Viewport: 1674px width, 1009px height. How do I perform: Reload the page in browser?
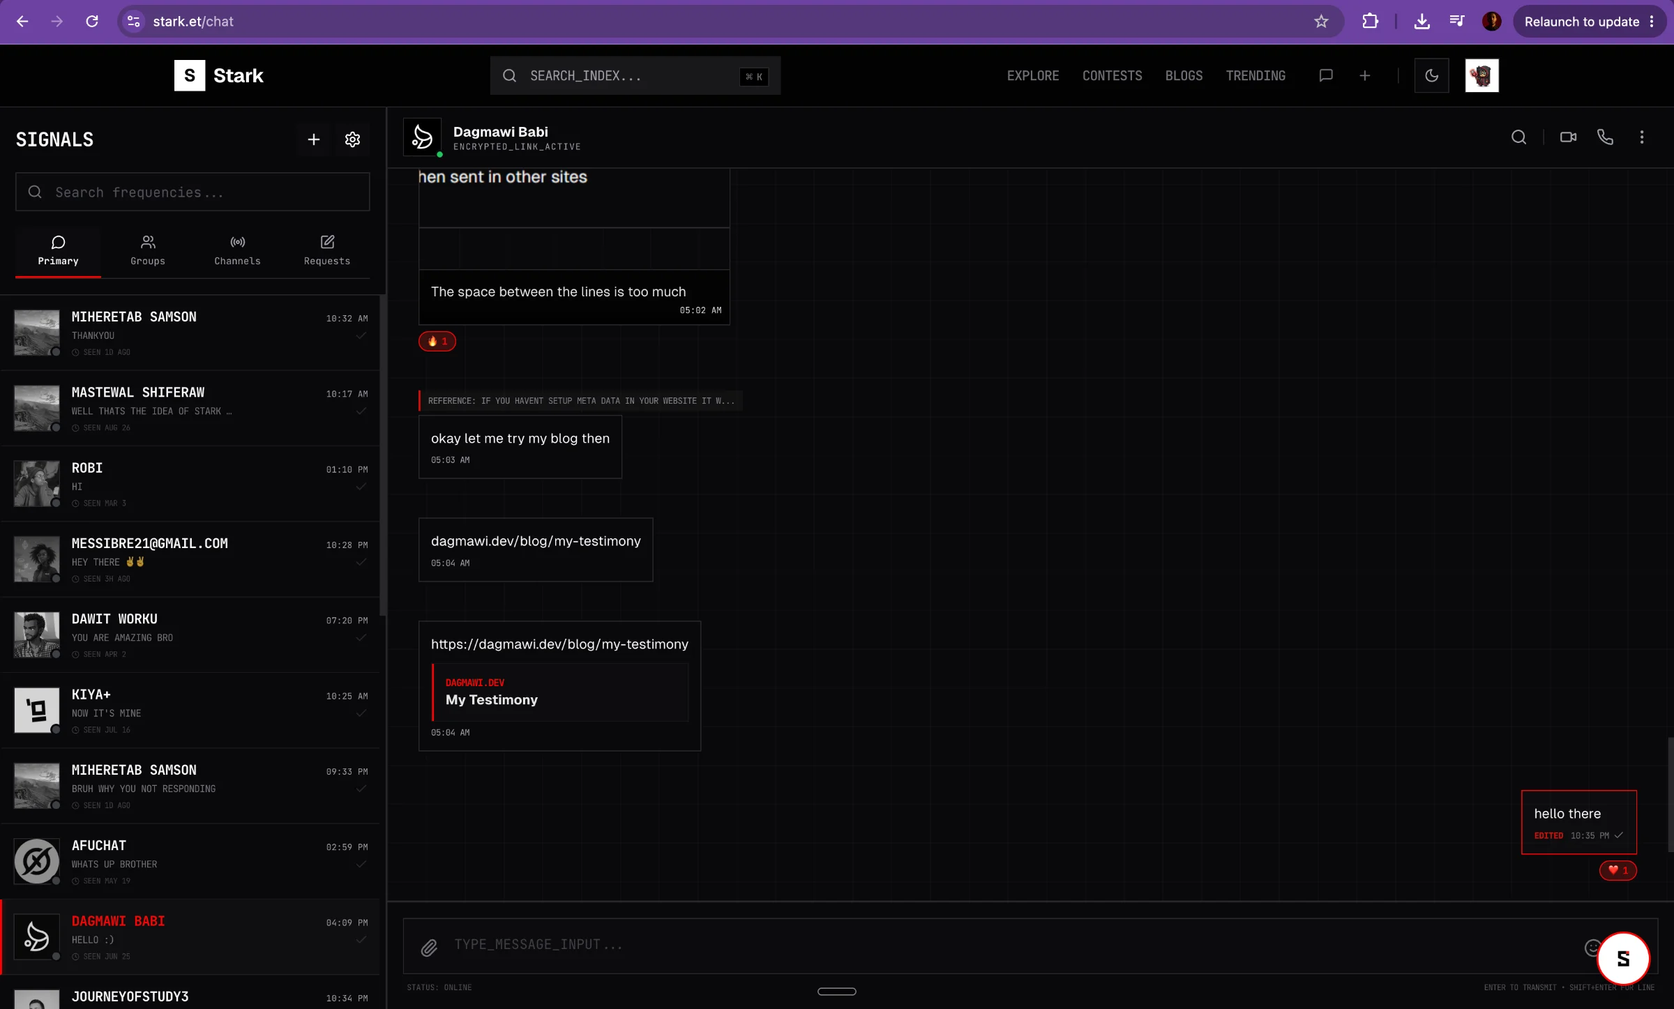[x=92, y=22]
